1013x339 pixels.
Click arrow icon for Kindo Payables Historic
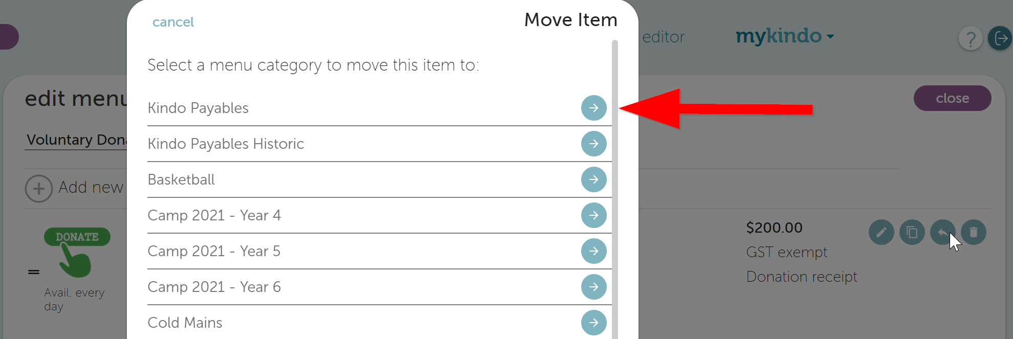pyautogui.click(x=593, y=144)
